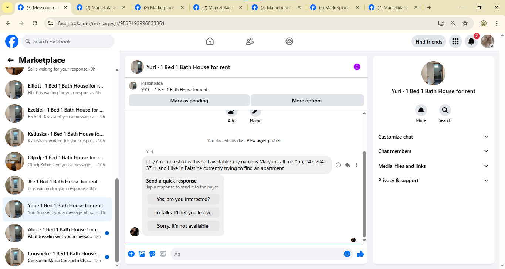This screenshot has height=269, width=505.
Task: Click the More options button
Action: (307, 101)
